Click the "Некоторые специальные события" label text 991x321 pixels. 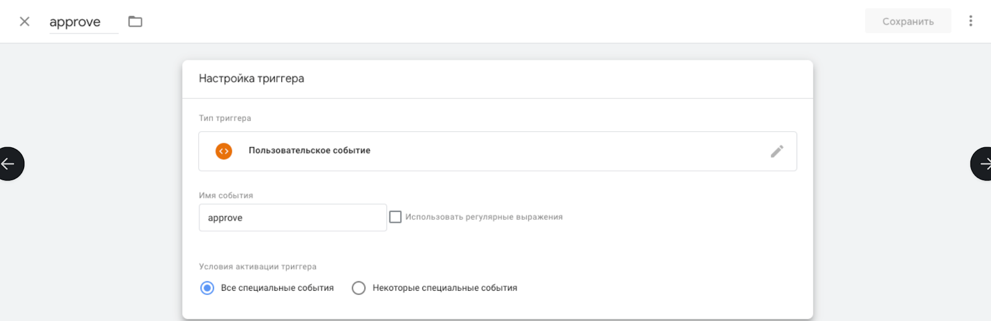(x=445, y=288)
